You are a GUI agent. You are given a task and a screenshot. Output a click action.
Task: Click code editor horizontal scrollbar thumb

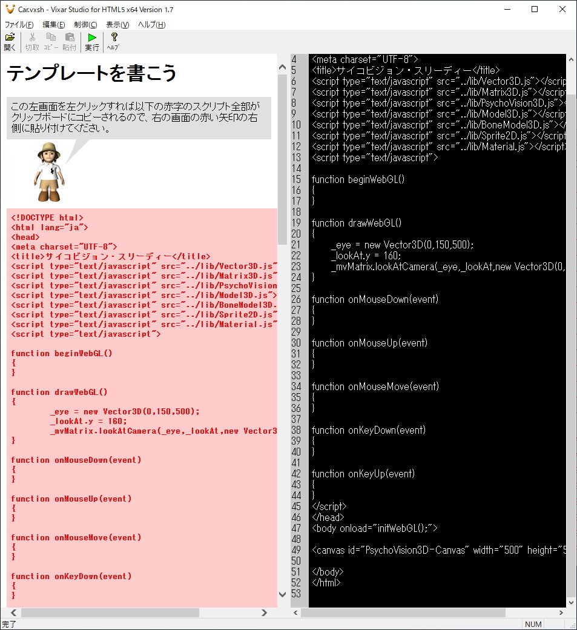click(x=403, y=612)
